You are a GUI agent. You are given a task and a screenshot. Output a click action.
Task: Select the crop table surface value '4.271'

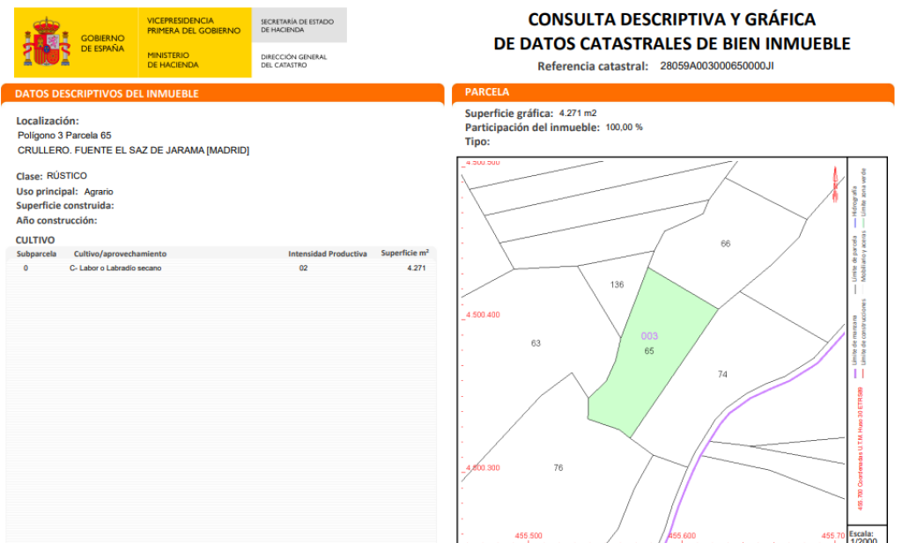[x=417, y=268]
